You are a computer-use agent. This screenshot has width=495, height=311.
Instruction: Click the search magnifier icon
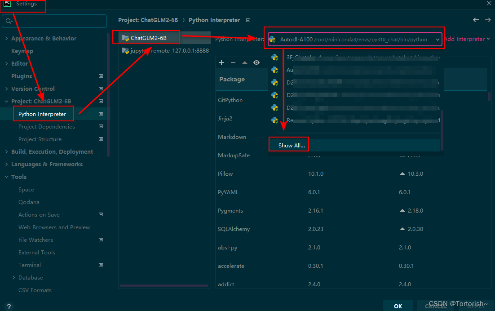(x=9, y=21)
